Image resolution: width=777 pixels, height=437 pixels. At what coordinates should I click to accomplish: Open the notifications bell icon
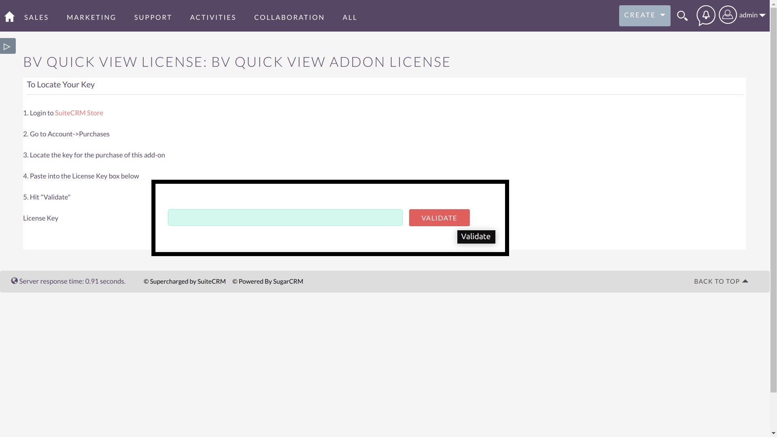click(706, 15)
